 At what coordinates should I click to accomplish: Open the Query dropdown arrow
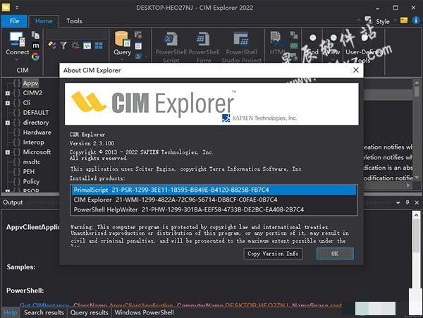click(x=122, y=59)
